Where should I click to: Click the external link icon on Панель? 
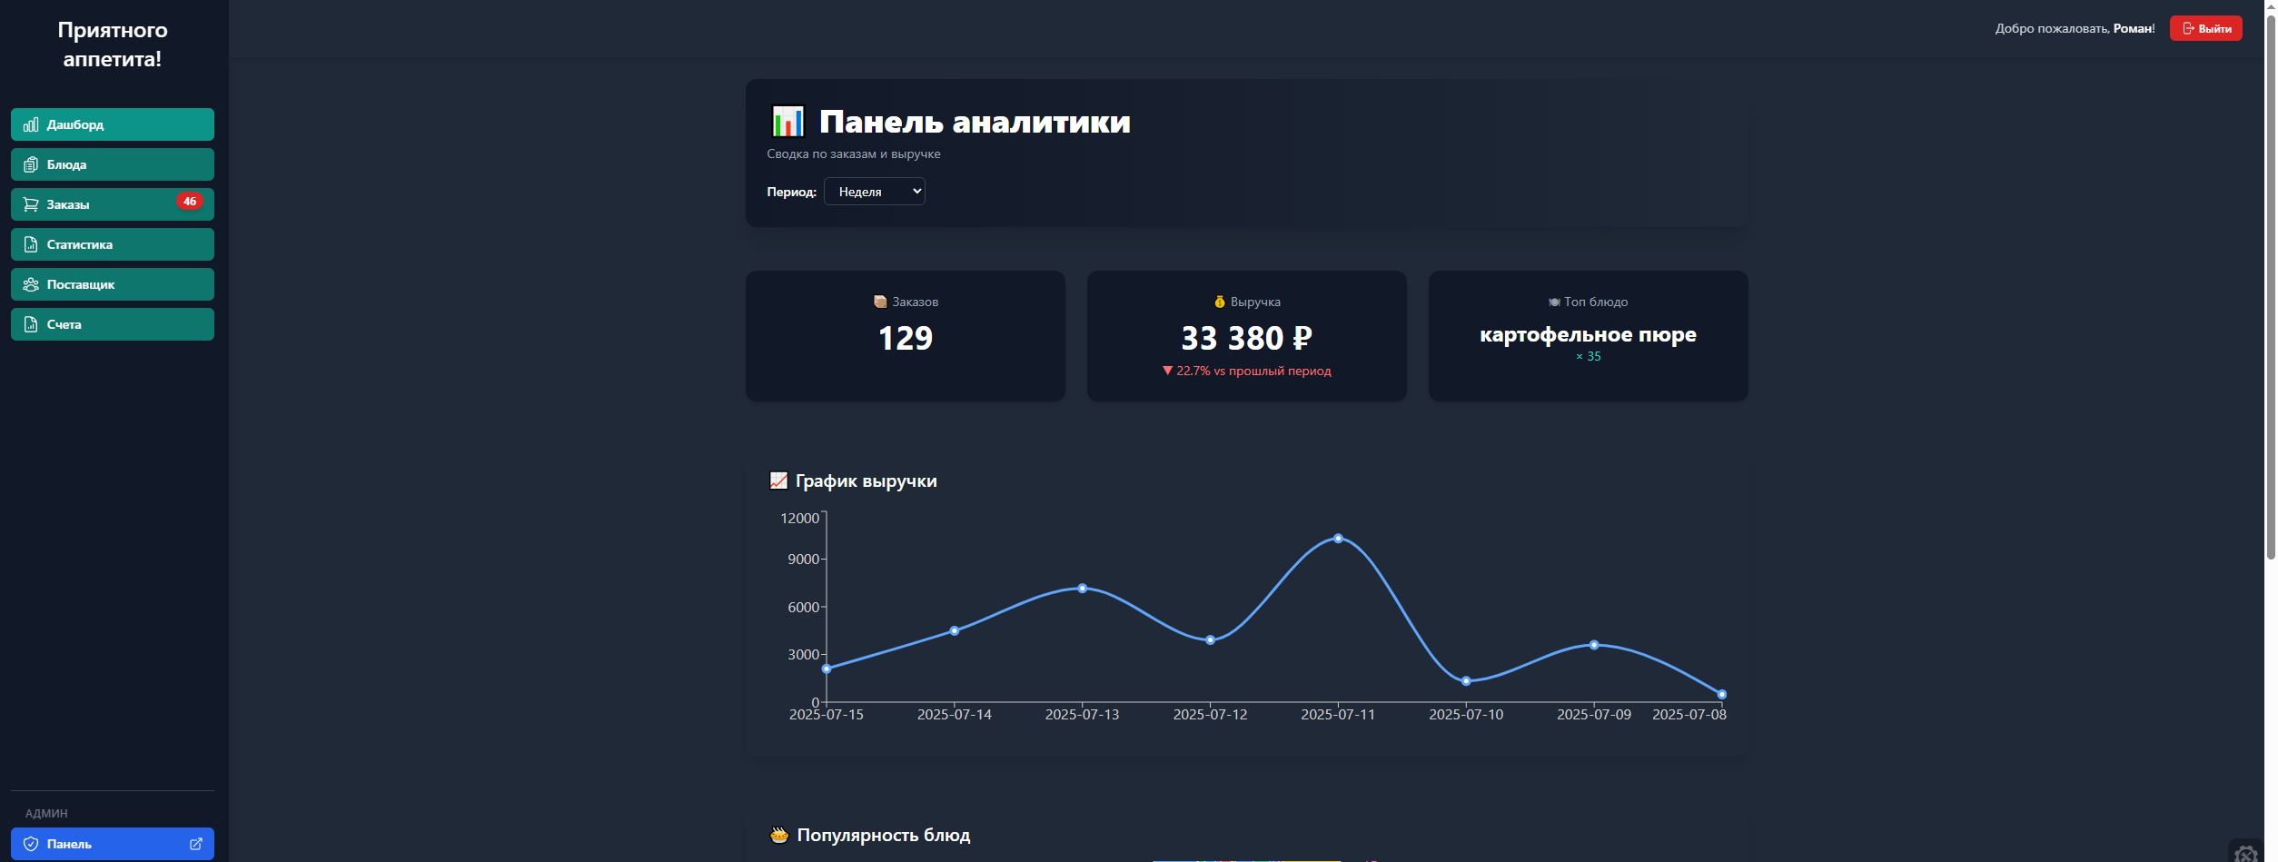coord(195,844)
